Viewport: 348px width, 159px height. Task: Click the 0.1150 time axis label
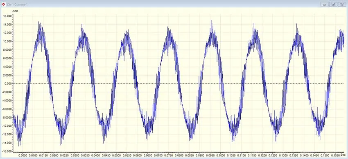[x=252, y=156]
